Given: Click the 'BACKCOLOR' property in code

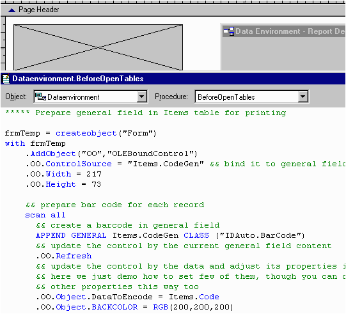Looking at the screenshot, I should [x=114, y=307].
